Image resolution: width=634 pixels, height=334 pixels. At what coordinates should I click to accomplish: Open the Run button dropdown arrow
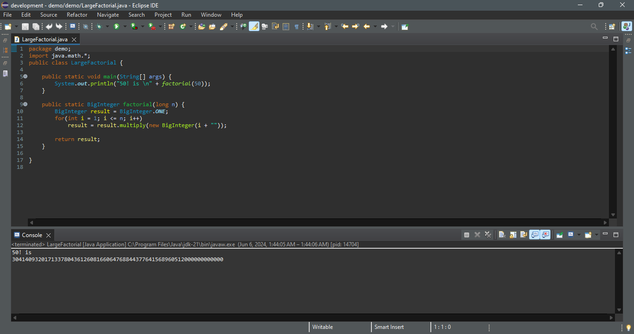click(x=125, y=27)
